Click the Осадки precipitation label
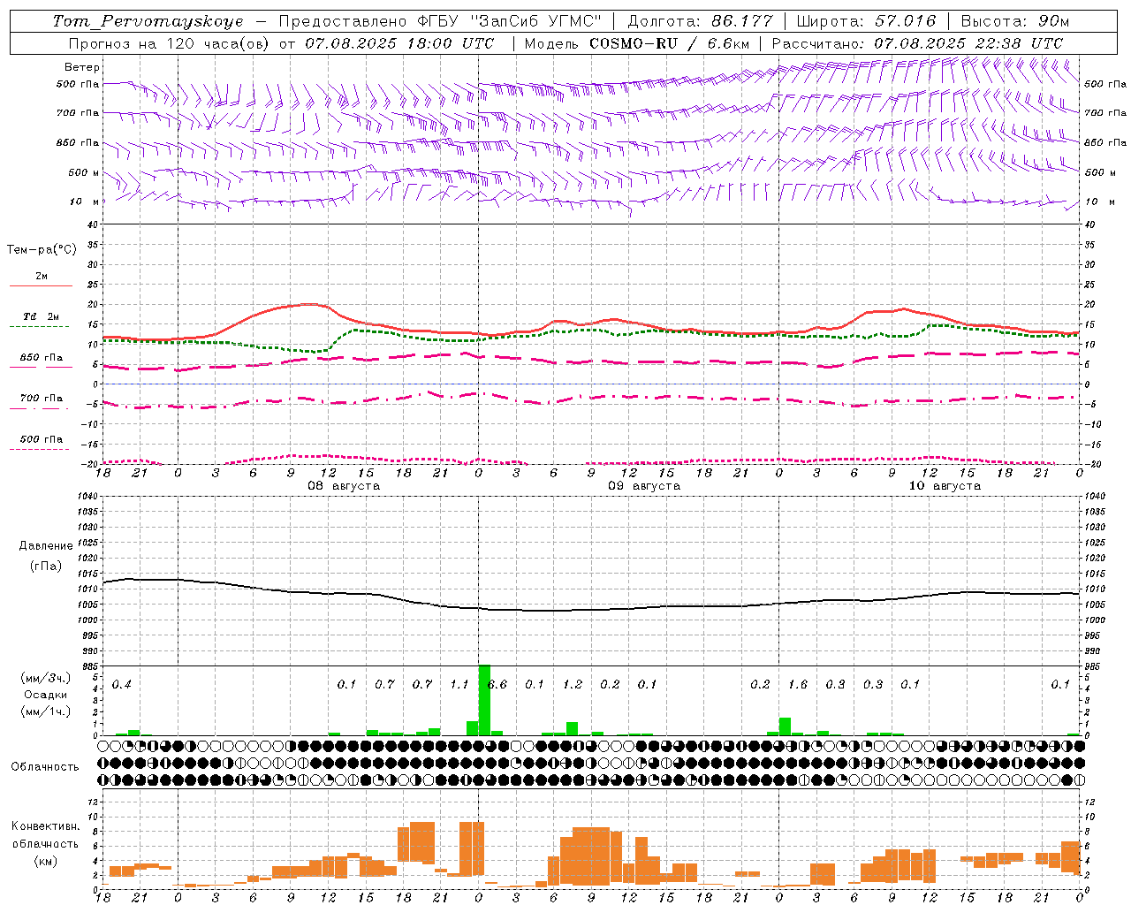 [x=45, y=695]
